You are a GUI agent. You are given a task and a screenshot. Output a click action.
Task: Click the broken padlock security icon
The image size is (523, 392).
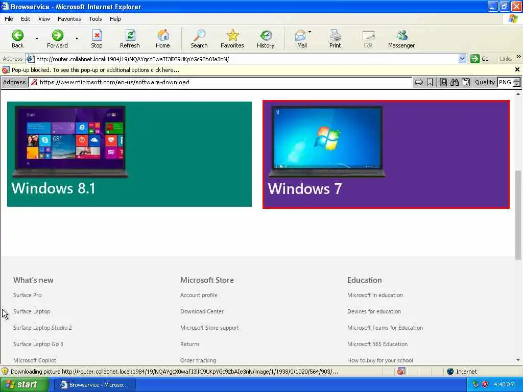tap(34, 82)
